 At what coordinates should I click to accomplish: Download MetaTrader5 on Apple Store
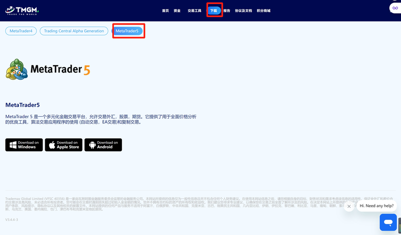[64, 145]
